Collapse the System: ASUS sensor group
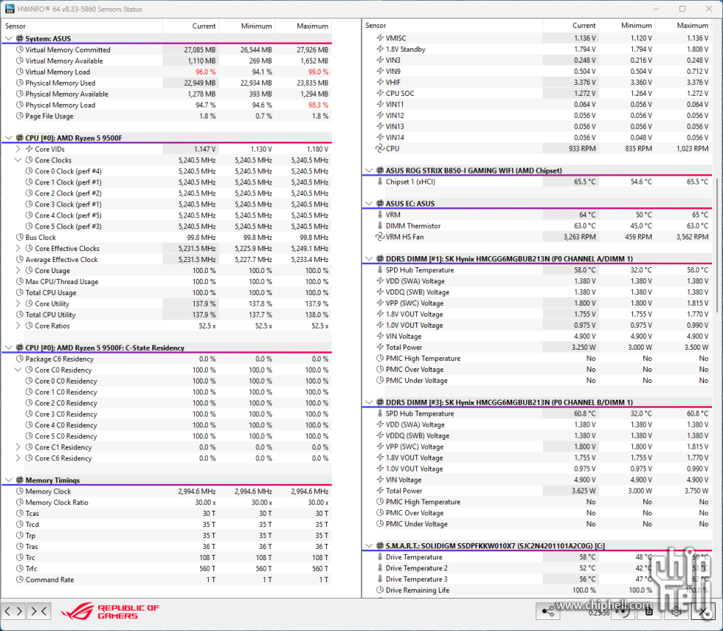Viewport: 723px width, 631px height. coord(8,38)
